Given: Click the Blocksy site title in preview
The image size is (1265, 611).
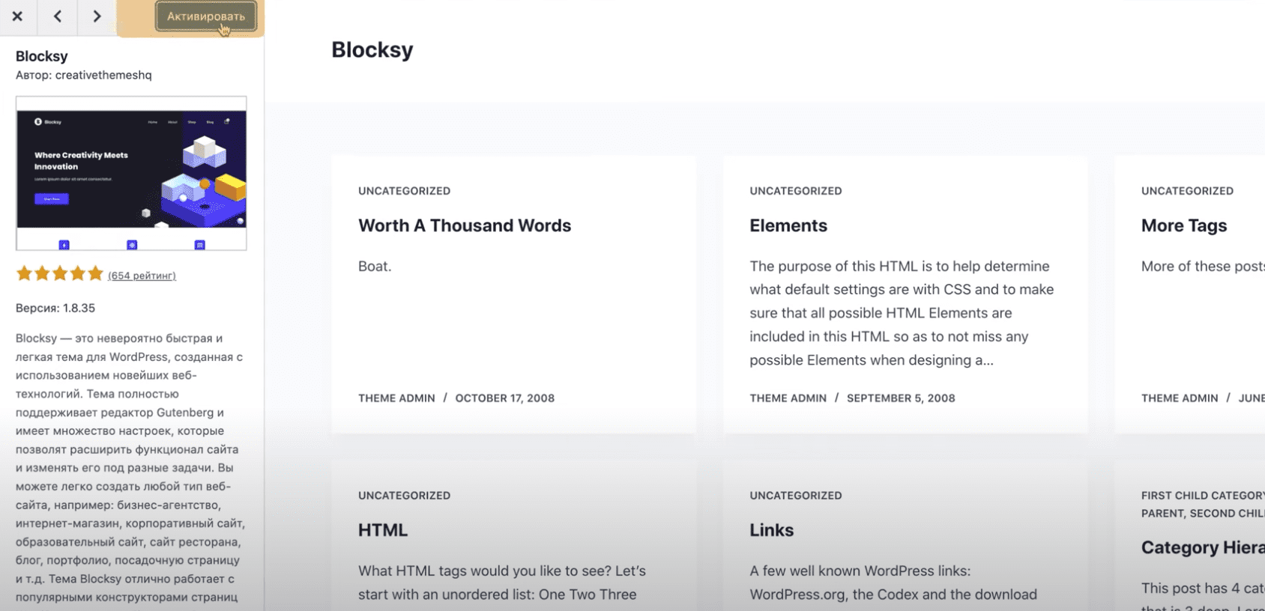Looking at the screenshot, I should [x=372, y=50].
